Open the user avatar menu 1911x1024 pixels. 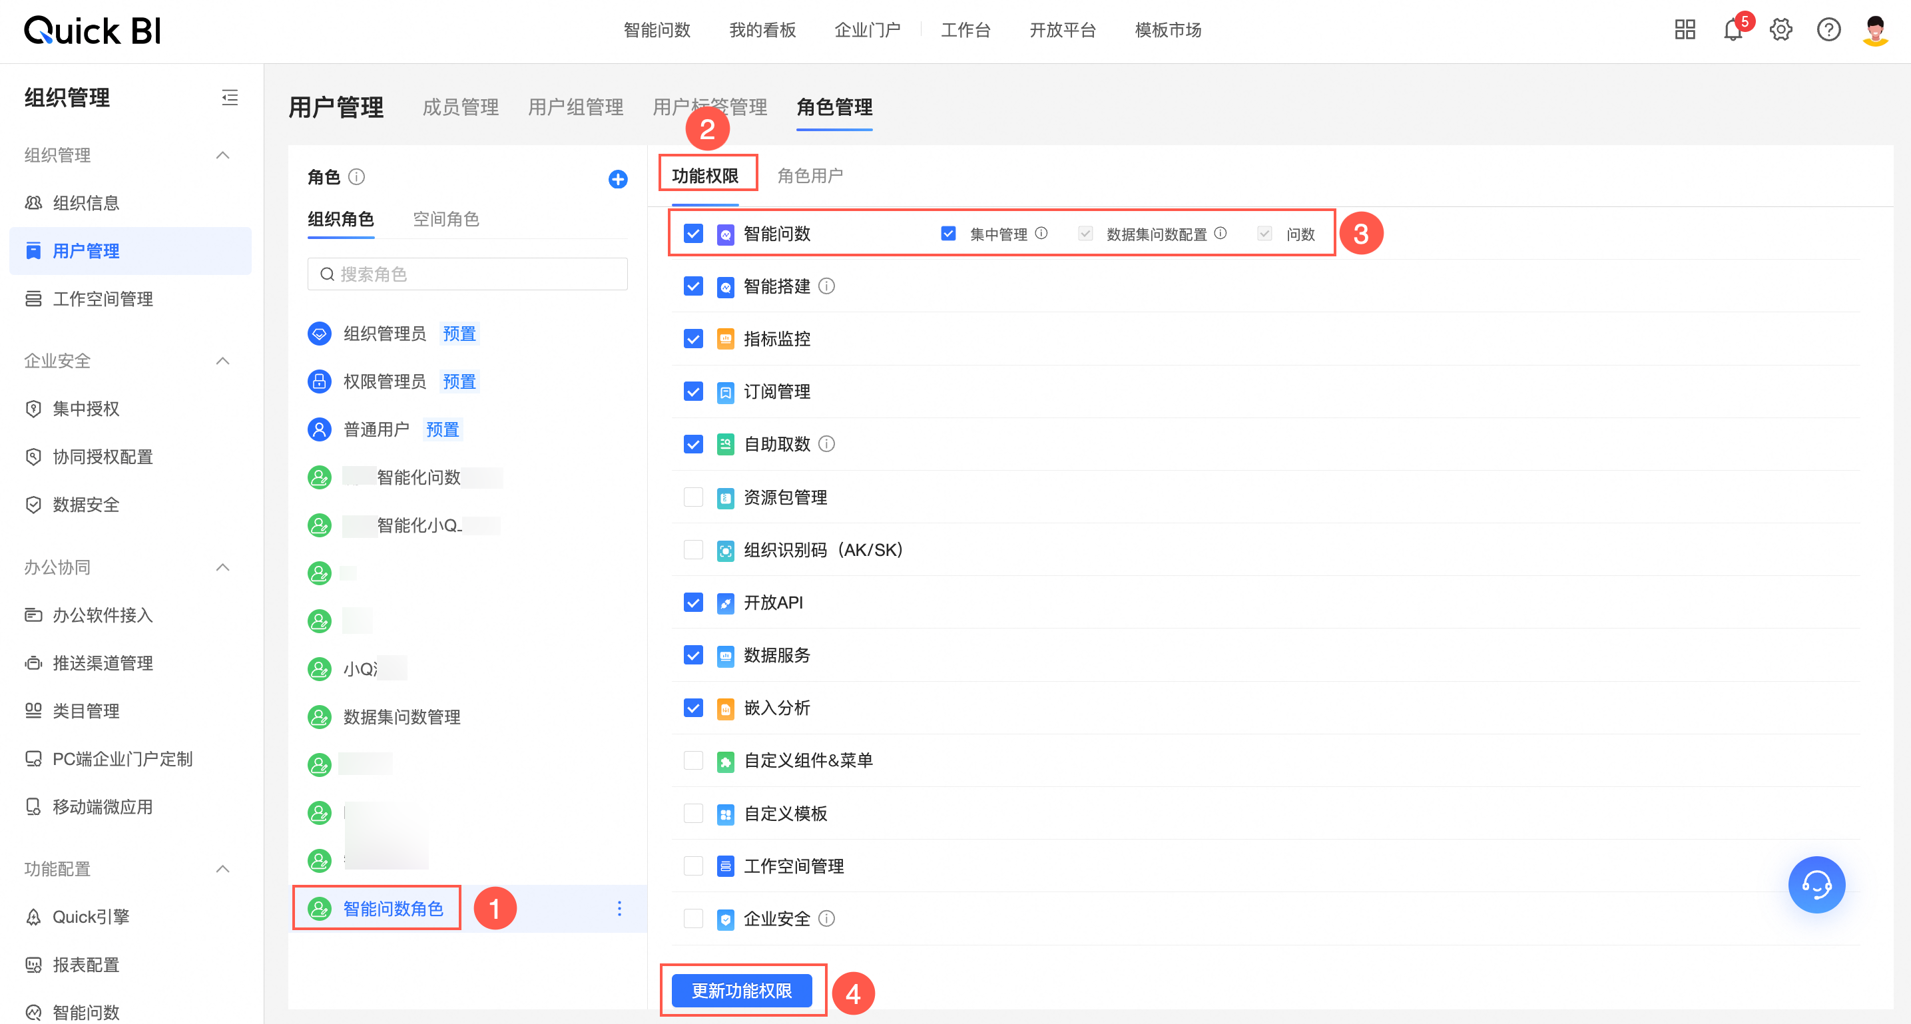[x=1876, y=30]
